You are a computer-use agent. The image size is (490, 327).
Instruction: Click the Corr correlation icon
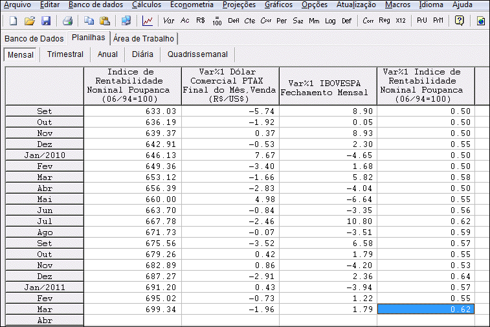[368, 21]
